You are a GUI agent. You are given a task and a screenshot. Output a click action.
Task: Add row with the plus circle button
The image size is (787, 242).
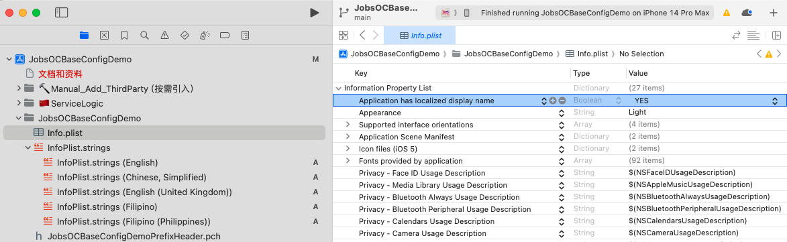[553, 101]
